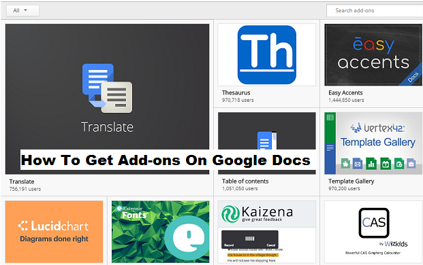
Task: Click the Table of contents document icon
Action: [x=267, y=141]
